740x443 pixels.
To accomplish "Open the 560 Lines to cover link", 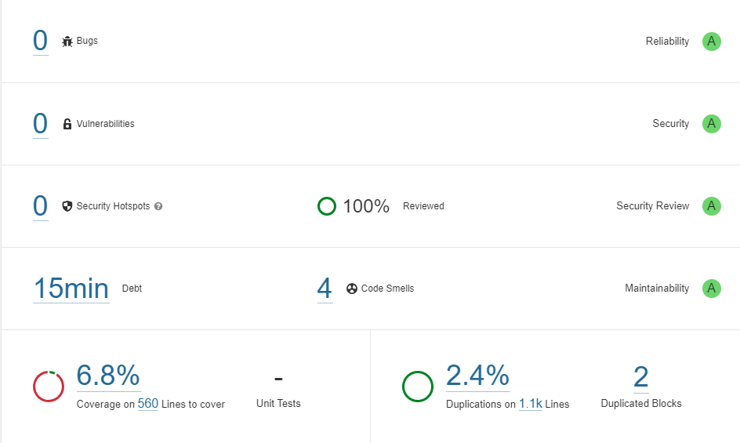I will coord(147,404).
